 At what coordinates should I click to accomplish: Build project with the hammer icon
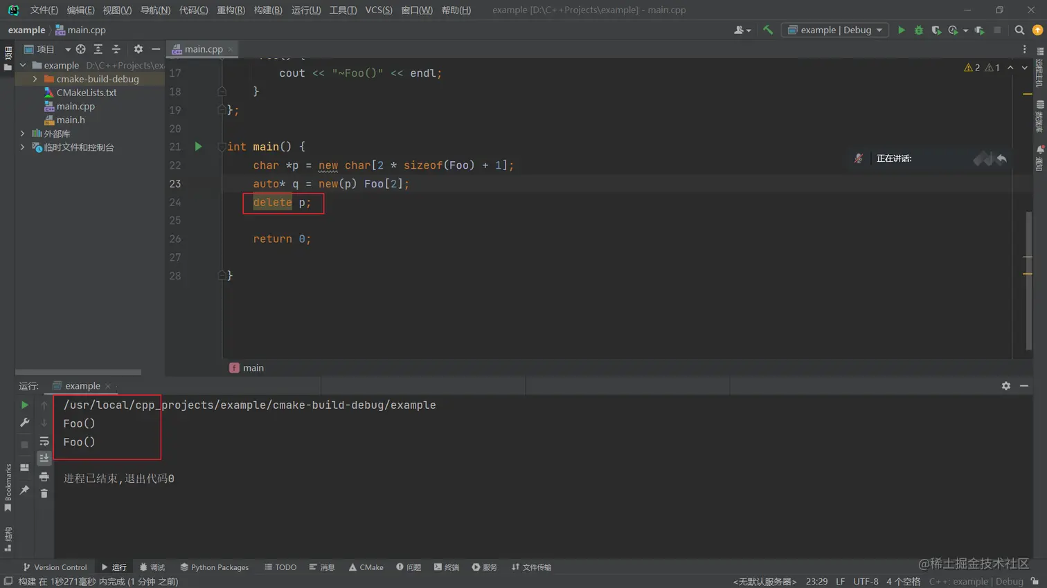point(768,30)
